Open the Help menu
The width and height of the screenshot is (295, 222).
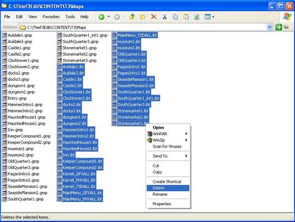85,17
